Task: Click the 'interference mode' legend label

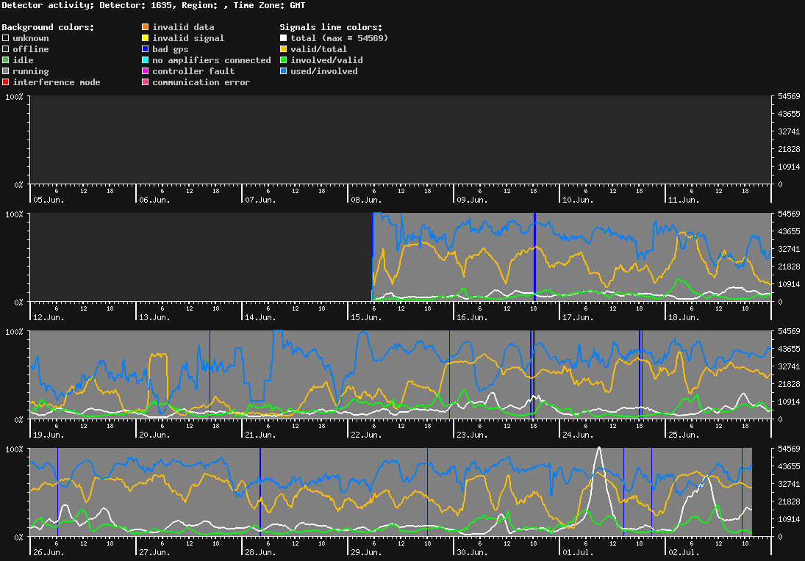Action: [x=57, y=82]
